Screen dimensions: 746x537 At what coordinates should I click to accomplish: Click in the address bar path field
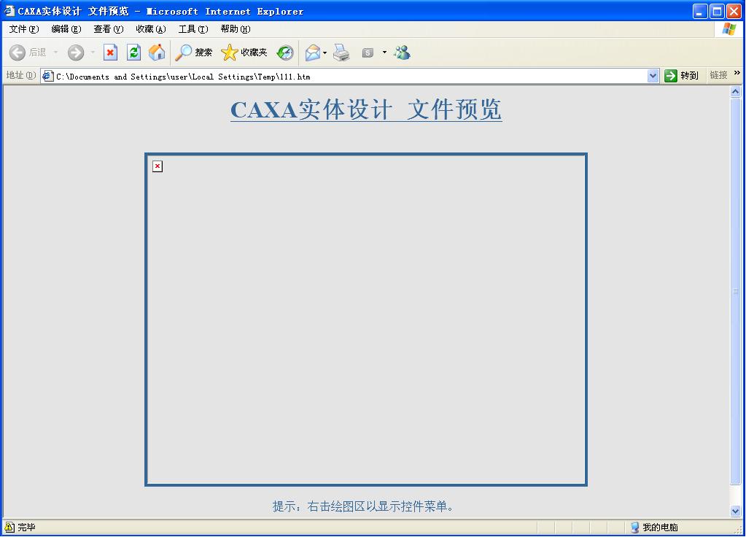pos(350,76)
